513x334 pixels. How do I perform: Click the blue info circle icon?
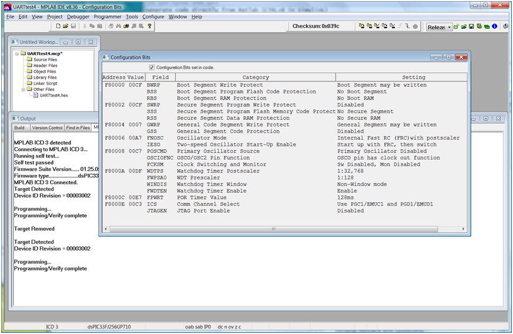pos(494,26)
